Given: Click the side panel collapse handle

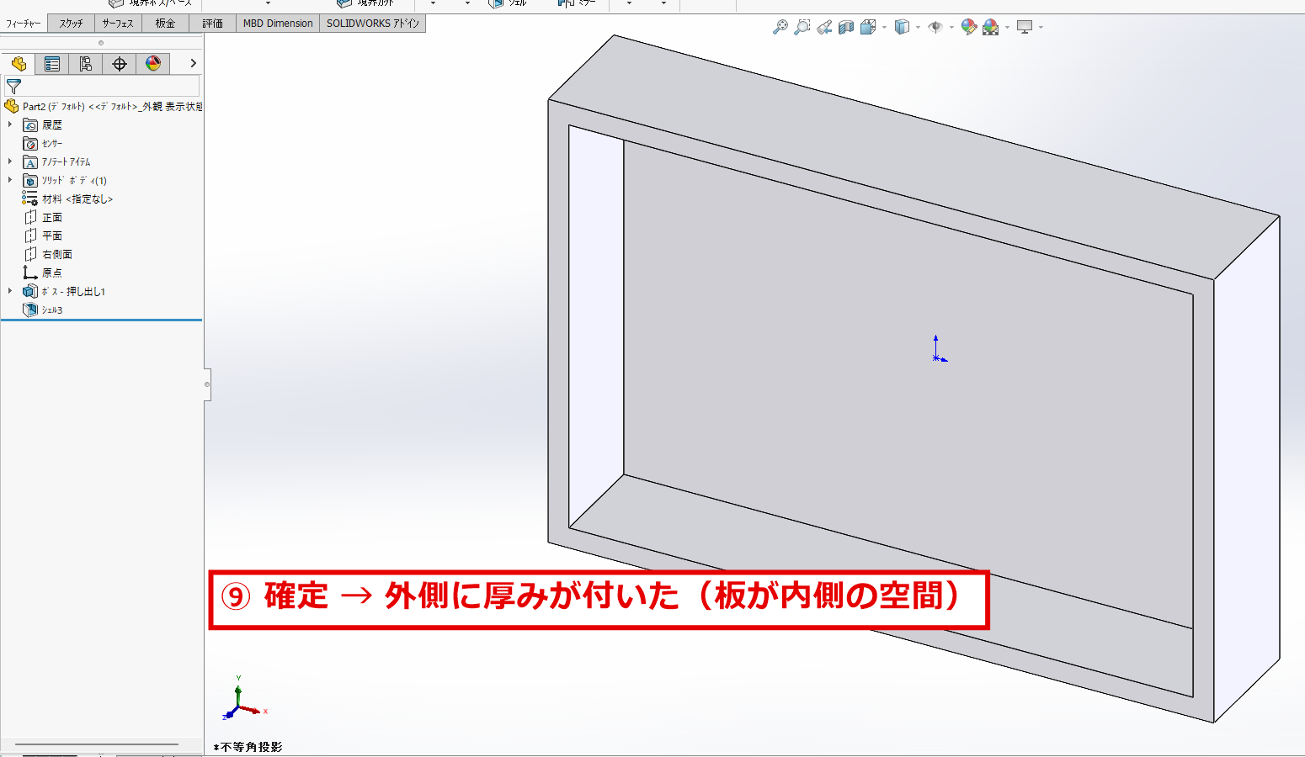Looking at the screenshot, I should 207,384.
